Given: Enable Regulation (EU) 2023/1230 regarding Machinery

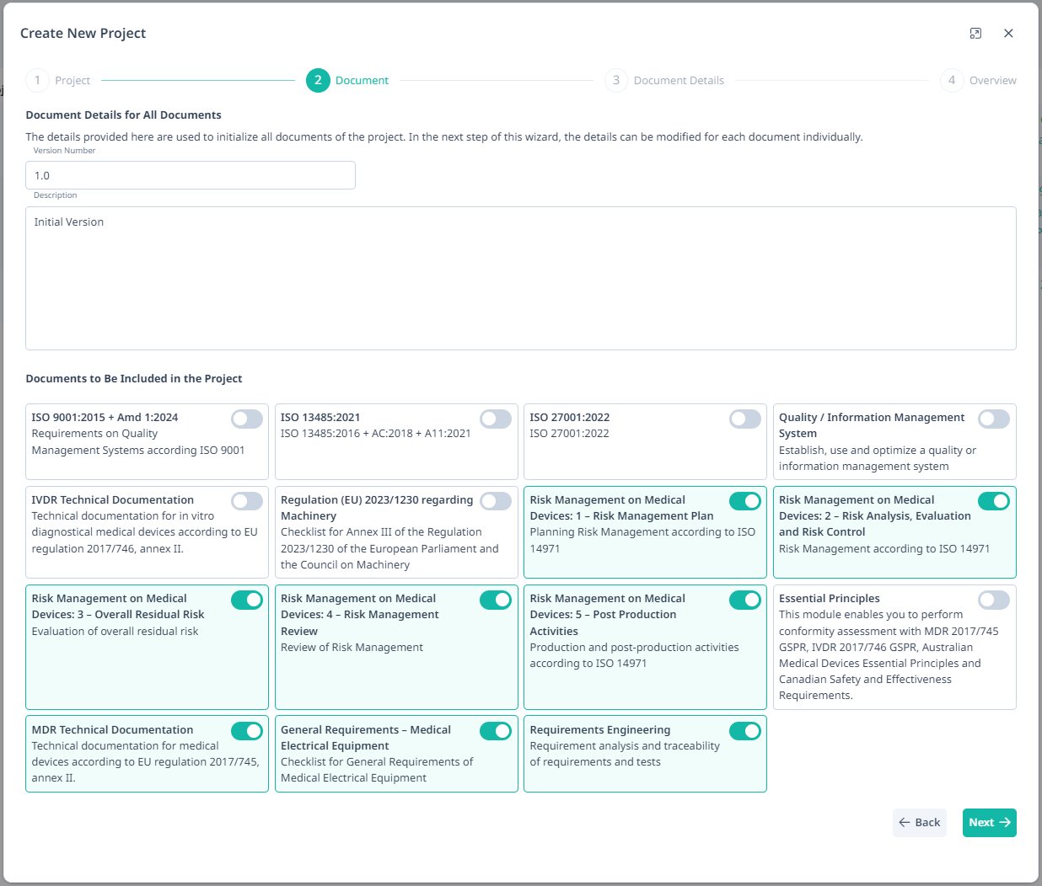Looking at the screenshot, I should pos(496,501).
